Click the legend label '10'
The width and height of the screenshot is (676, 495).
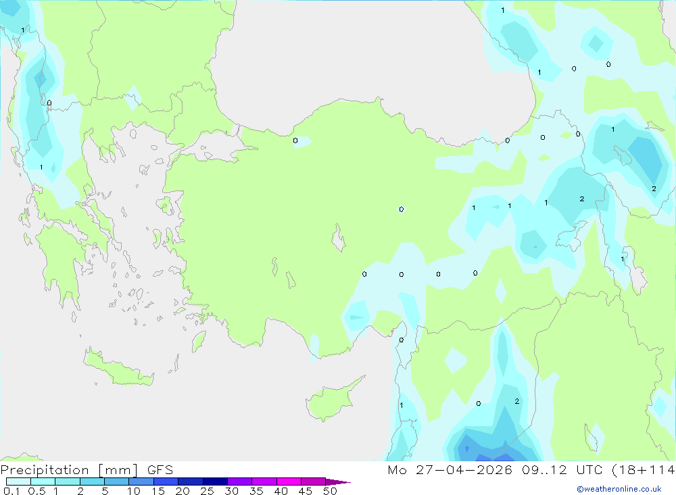pyautogui.click(x=134, y=491)
